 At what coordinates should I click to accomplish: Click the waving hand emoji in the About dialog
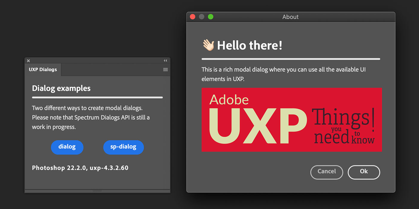pyautogui.click(x=208, y=45)
